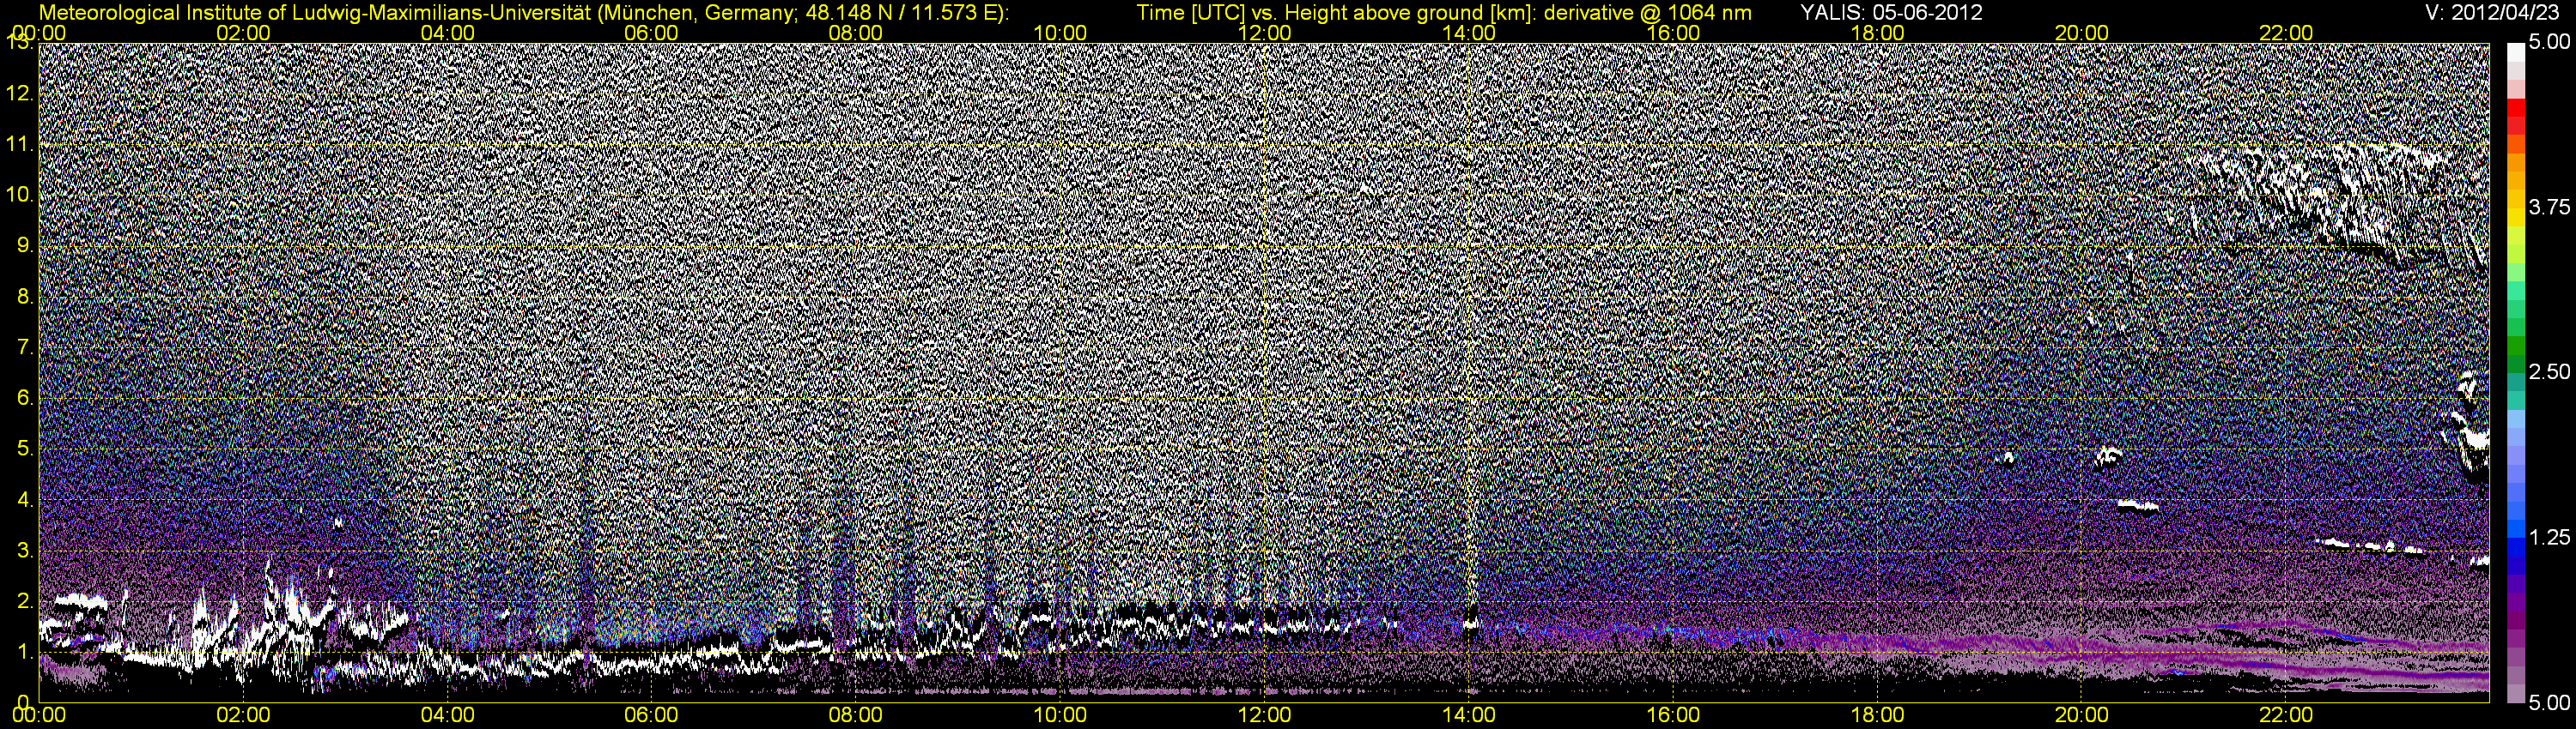Click the Meteorological Institute Ludwig-Maximilians-Universität title text

523,13
